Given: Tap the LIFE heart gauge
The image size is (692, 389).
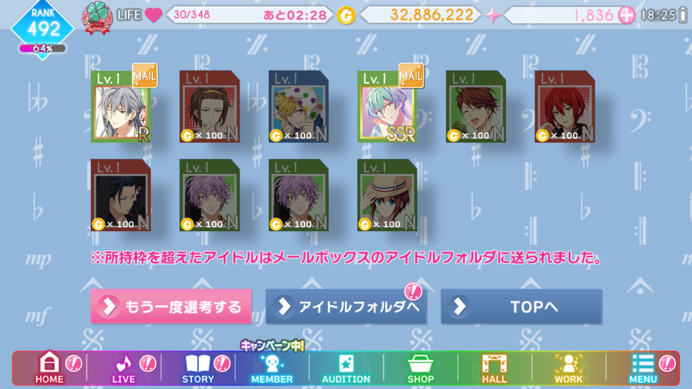Looking at the screenshot, I should pos(153,15).
